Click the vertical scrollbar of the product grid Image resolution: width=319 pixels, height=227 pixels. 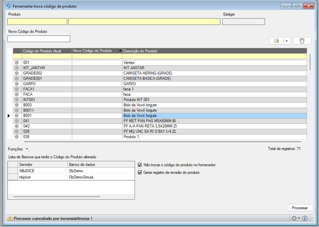[310, 62]
